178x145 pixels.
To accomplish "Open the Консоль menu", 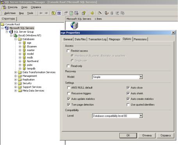I will tap(12, 7).
